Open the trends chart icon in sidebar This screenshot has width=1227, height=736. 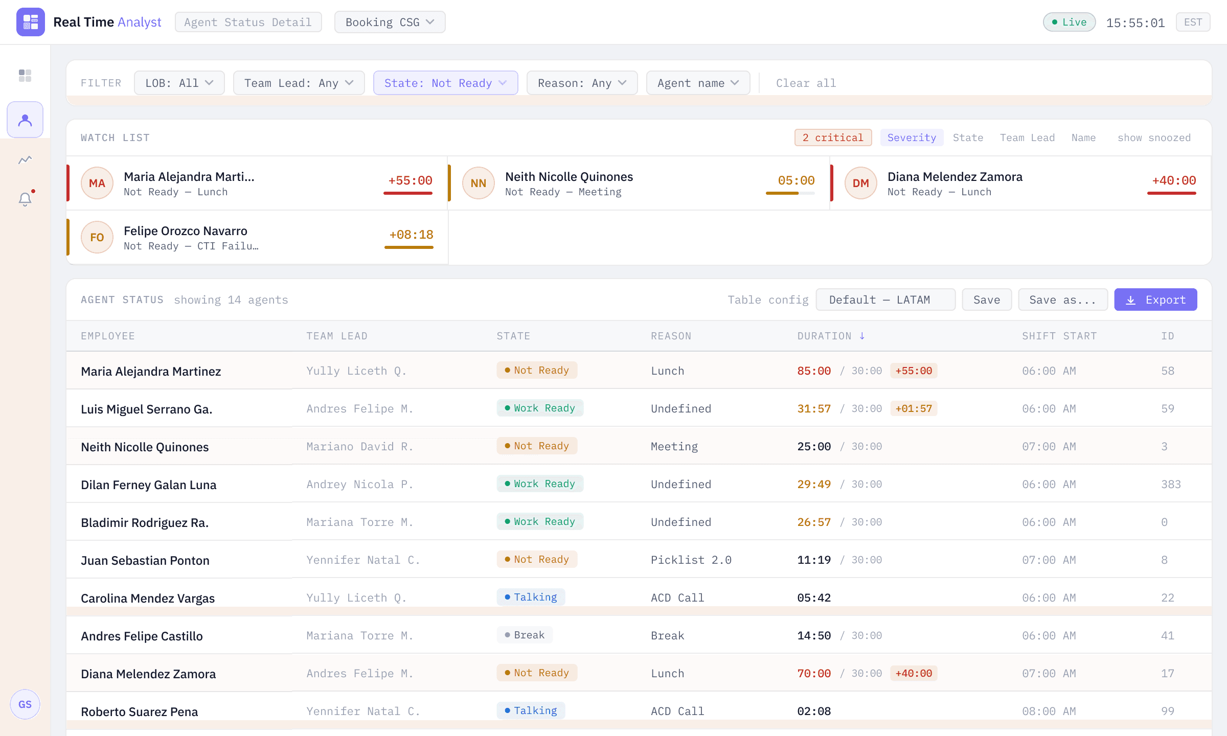pyautogui.click(x=25, y=160)
